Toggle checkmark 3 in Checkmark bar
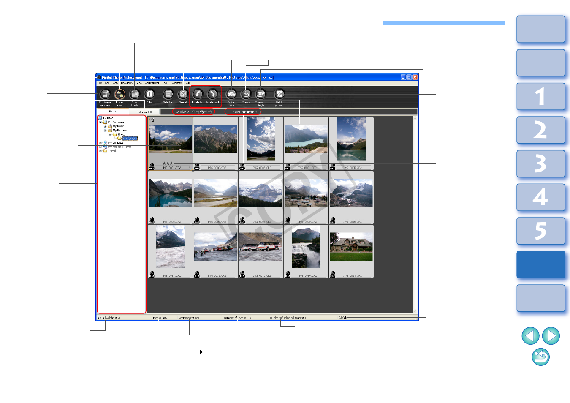The width and height of the screenshot is (570, 403). tap(201, 112)
